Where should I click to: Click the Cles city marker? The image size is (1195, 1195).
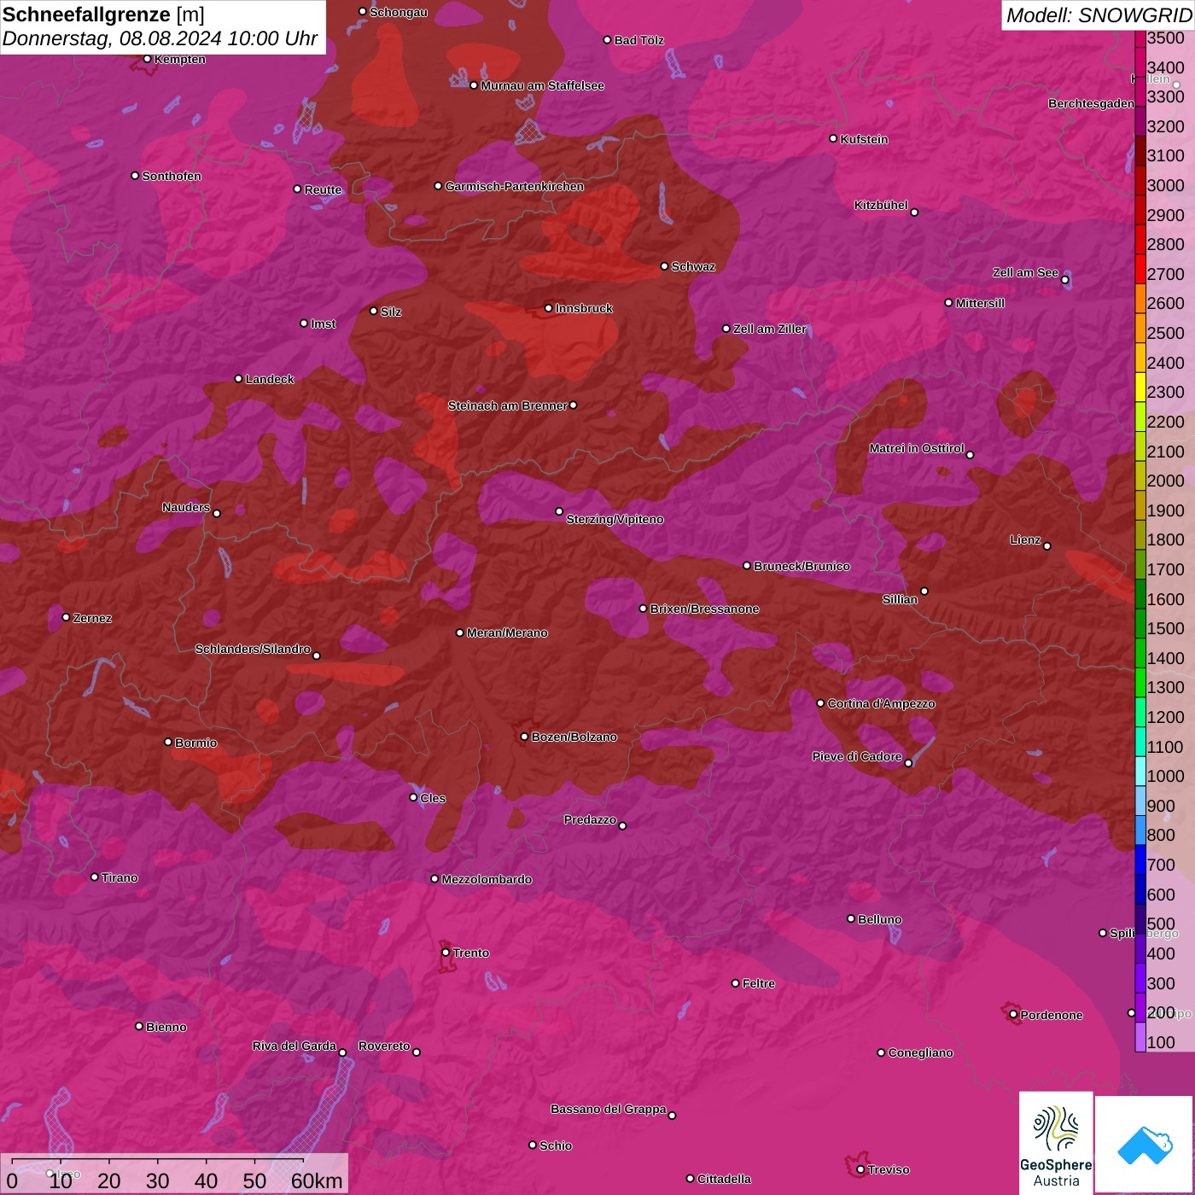click(x=413, y=797)
